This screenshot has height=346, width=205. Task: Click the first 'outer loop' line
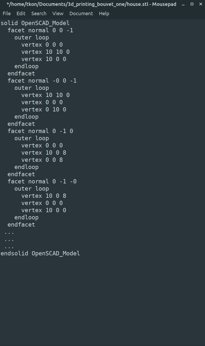(x=32, y=38)
